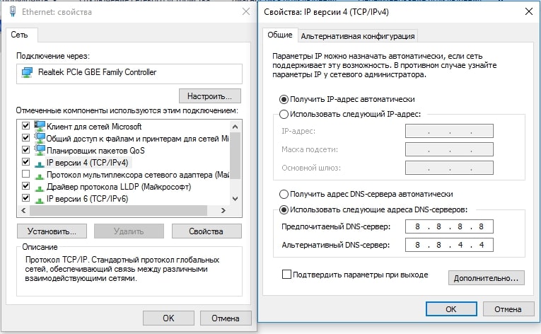This screenshot has width=541, height=334.
Task: Select the Планировщик пакетов QoS icon
Action: click(40, 150)
